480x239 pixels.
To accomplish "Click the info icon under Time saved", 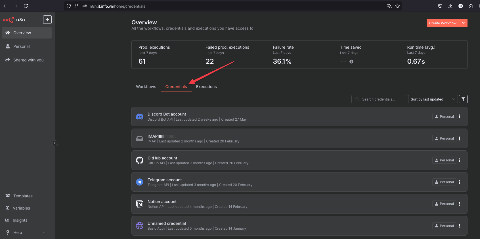I will click(x=351, y=62).
